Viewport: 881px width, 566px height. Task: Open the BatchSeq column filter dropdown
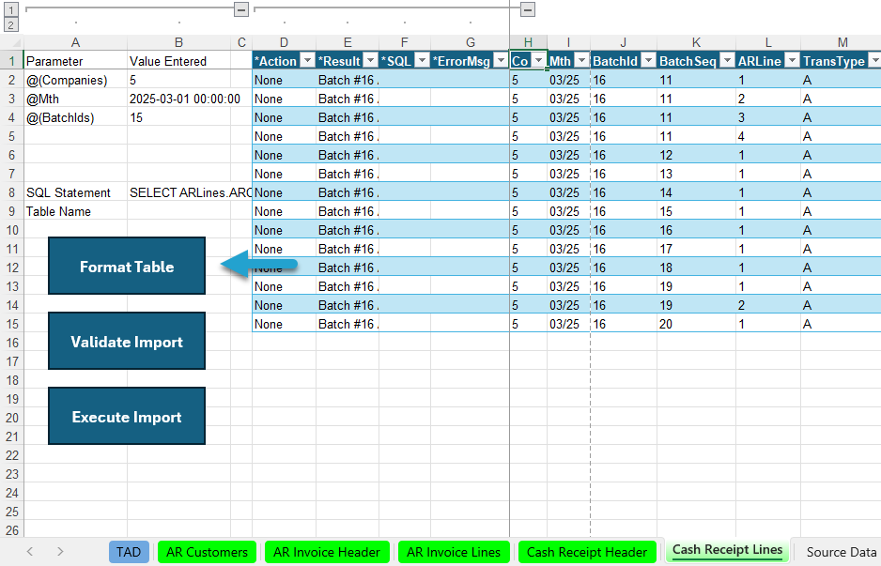pos(727,61)
